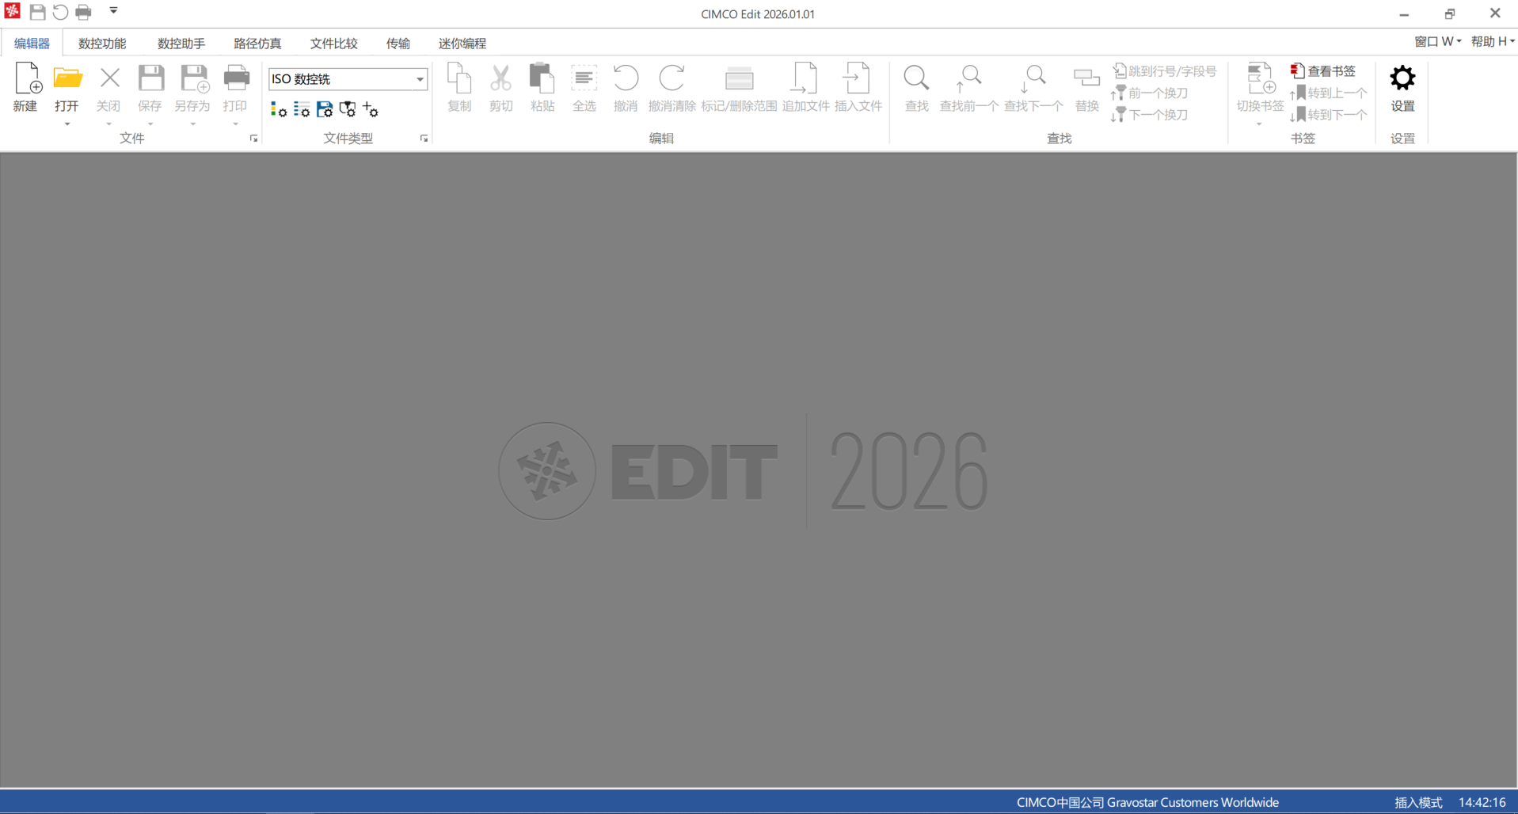The image size is (1518, 814).
Task: Click the 切换书签 toggle bookmark icon
Action: pyautogui.click(x=1260, y=79)
